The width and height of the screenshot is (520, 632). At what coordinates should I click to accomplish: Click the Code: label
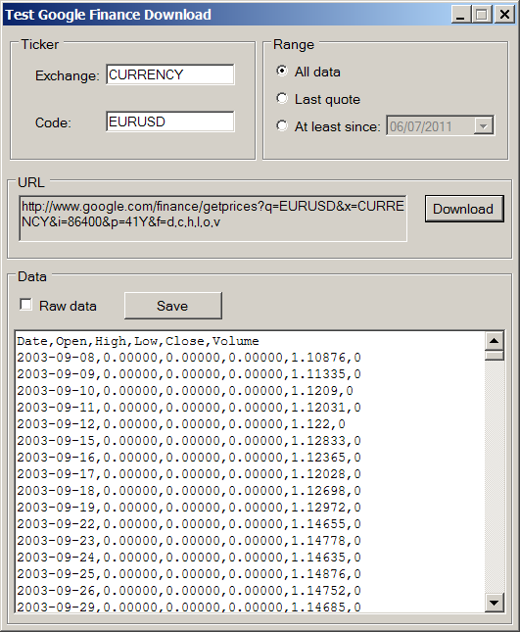53,122
